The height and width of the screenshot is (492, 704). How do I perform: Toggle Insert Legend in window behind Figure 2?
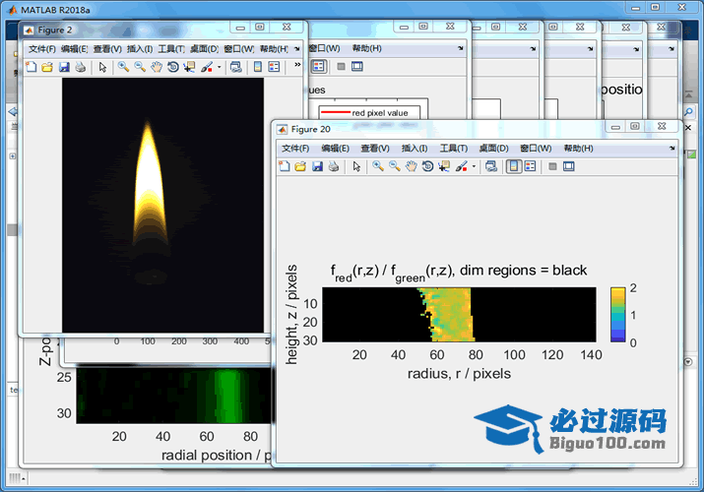coord(318,66)
